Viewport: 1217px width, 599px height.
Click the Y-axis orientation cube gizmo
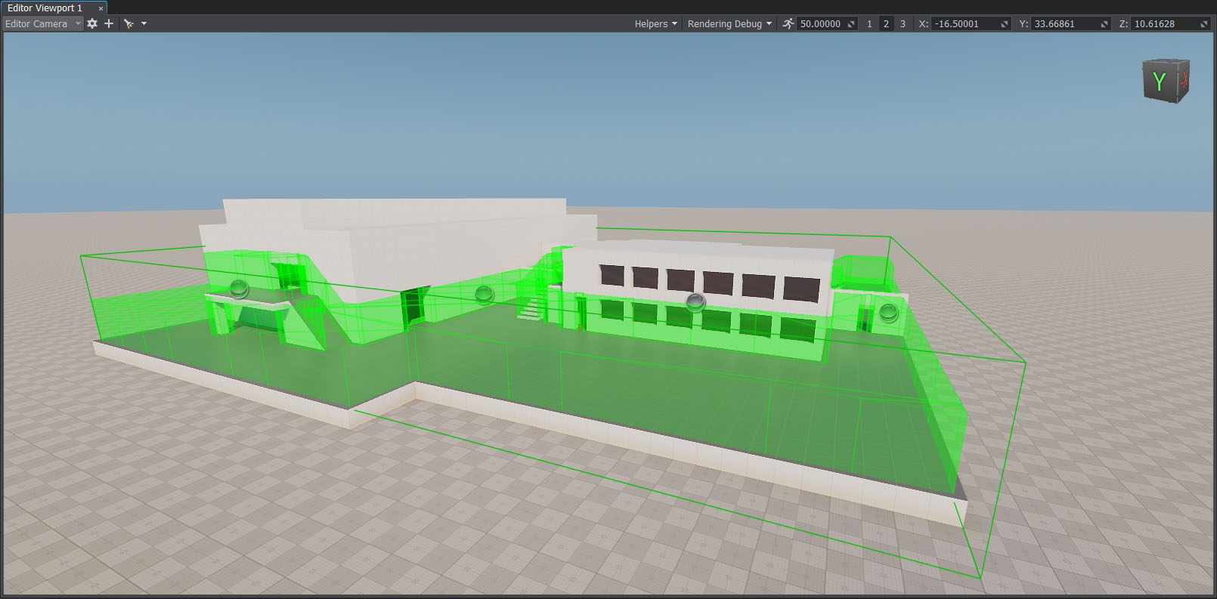[1166, 81]
